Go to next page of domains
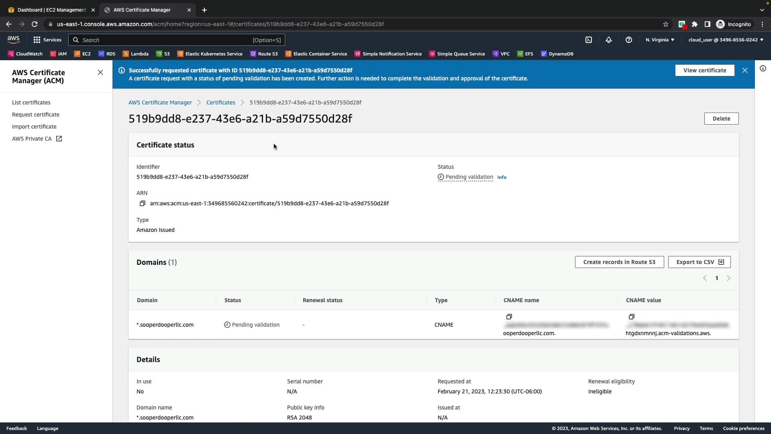The width and height of the screenshot is (771, 434). point(728,278)
